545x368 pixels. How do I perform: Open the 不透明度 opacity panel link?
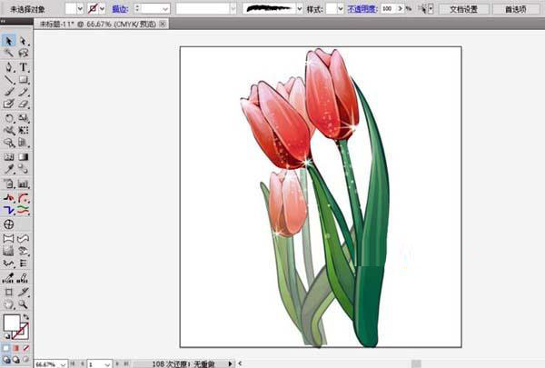pos(362,9)
